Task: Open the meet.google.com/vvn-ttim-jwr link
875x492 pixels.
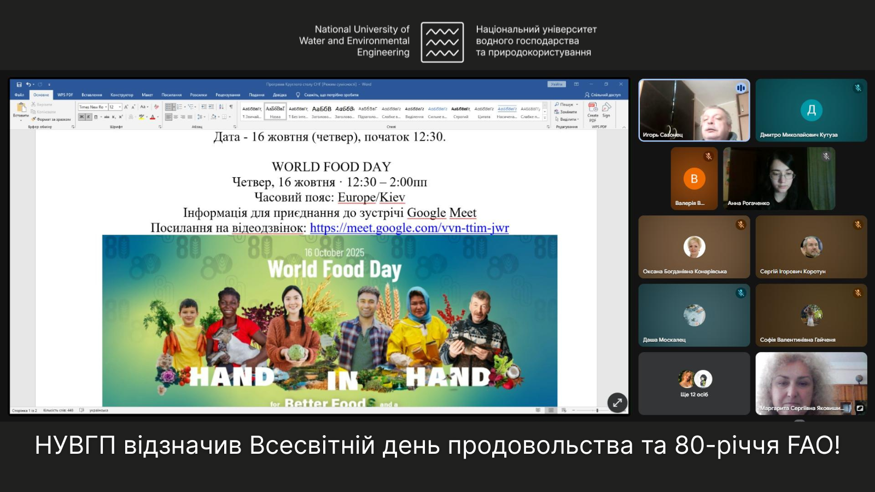Action: tap(409, 228)
